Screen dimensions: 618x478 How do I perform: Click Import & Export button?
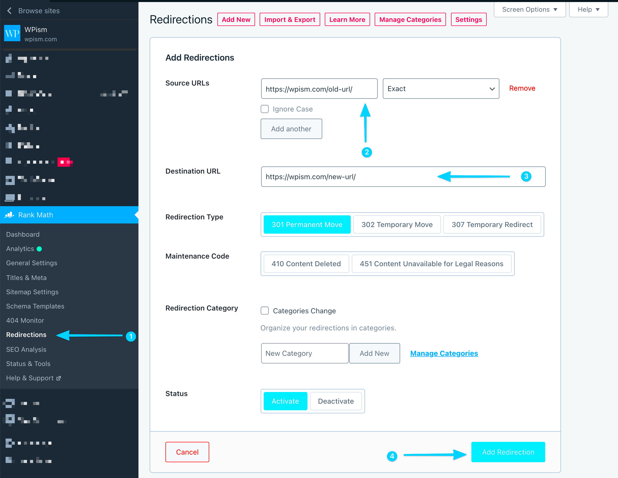[290, 20]
